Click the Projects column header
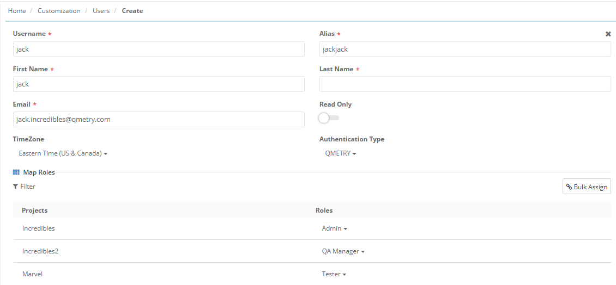The width and height of the screenshot is (616, 285). (x=35, y=210)
